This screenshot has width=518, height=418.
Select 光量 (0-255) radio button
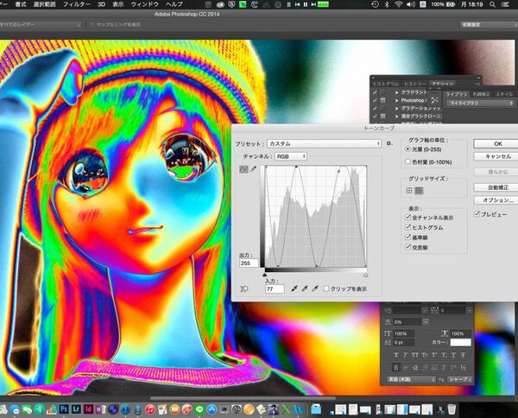(x=408, y=149)
